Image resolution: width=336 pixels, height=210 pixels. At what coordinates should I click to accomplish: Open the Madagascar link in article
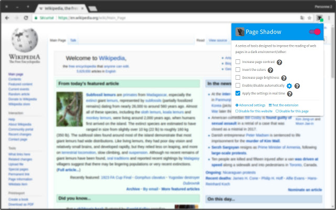coord(156,94)
